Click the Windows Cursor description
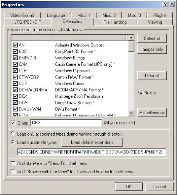This screenshot has height=195, width=177. [70, 83]
